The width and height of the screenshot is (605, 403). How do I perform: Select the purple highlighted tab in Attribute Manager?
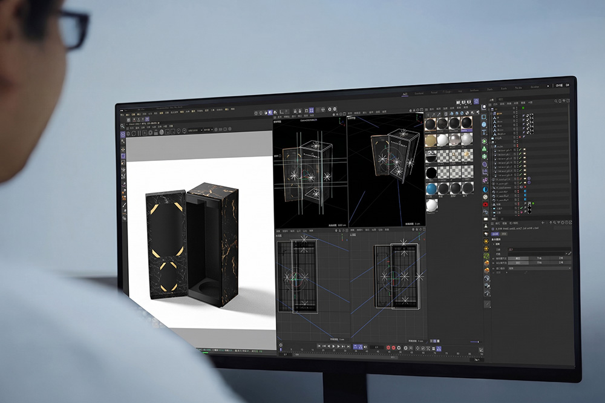click(495, 234)
